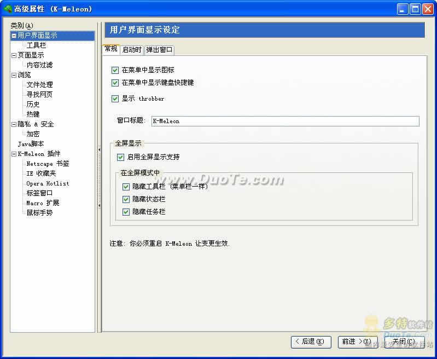Maximize the 高级属性 window
This screenshot has height=359, width=437.
coord(415,9)
